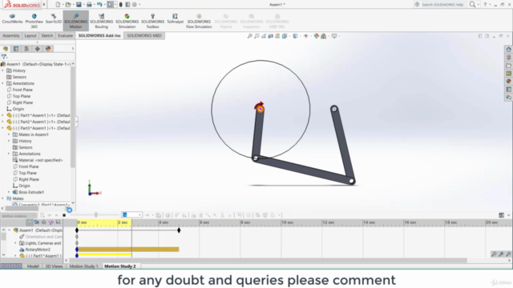
Task: Click the playback timeline slider handle
Action: (96, 215)
